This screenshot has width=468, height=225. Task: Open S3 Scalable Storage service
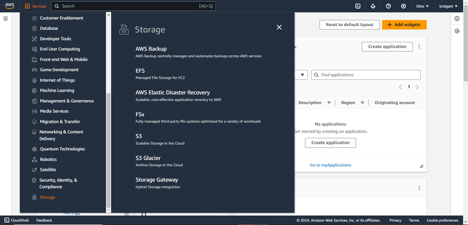coord(139,136)
